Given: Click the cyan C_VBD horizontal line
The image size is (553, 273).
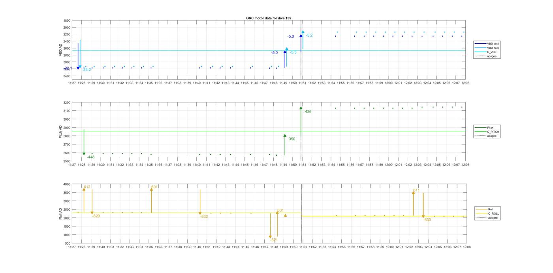Looking at the screenshot, I should pyautogui.click(x=269, y=50).
